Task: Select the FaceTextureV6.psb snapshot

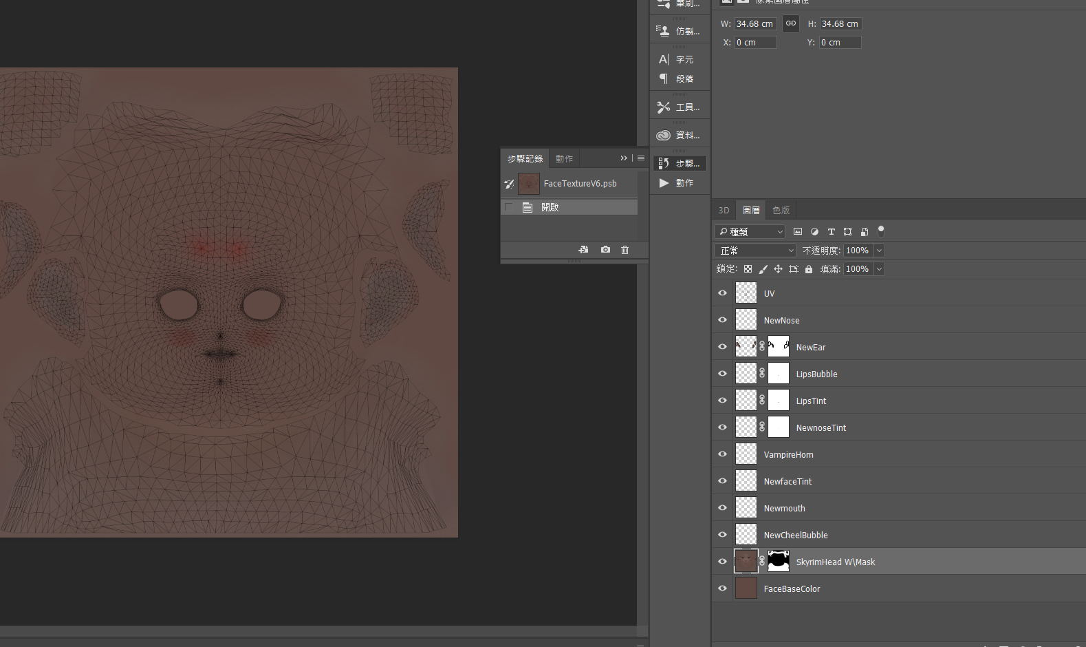Action: coord(569,184)
